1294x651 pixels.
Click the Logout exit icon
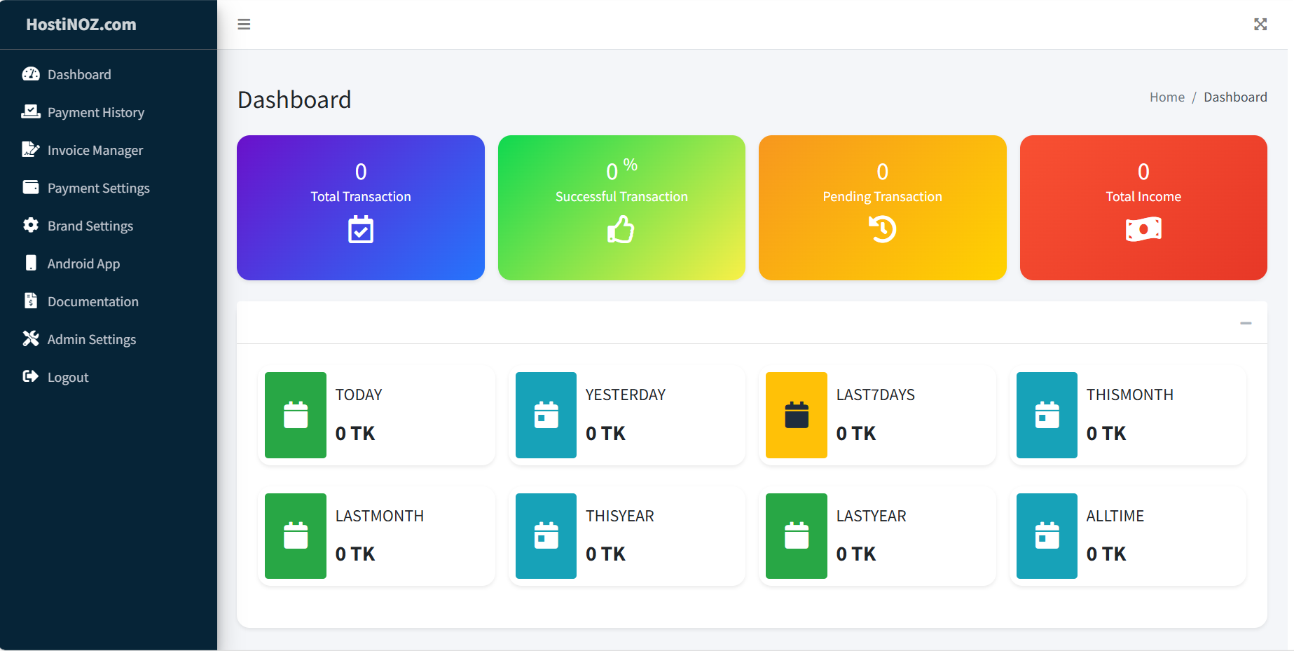31,376
